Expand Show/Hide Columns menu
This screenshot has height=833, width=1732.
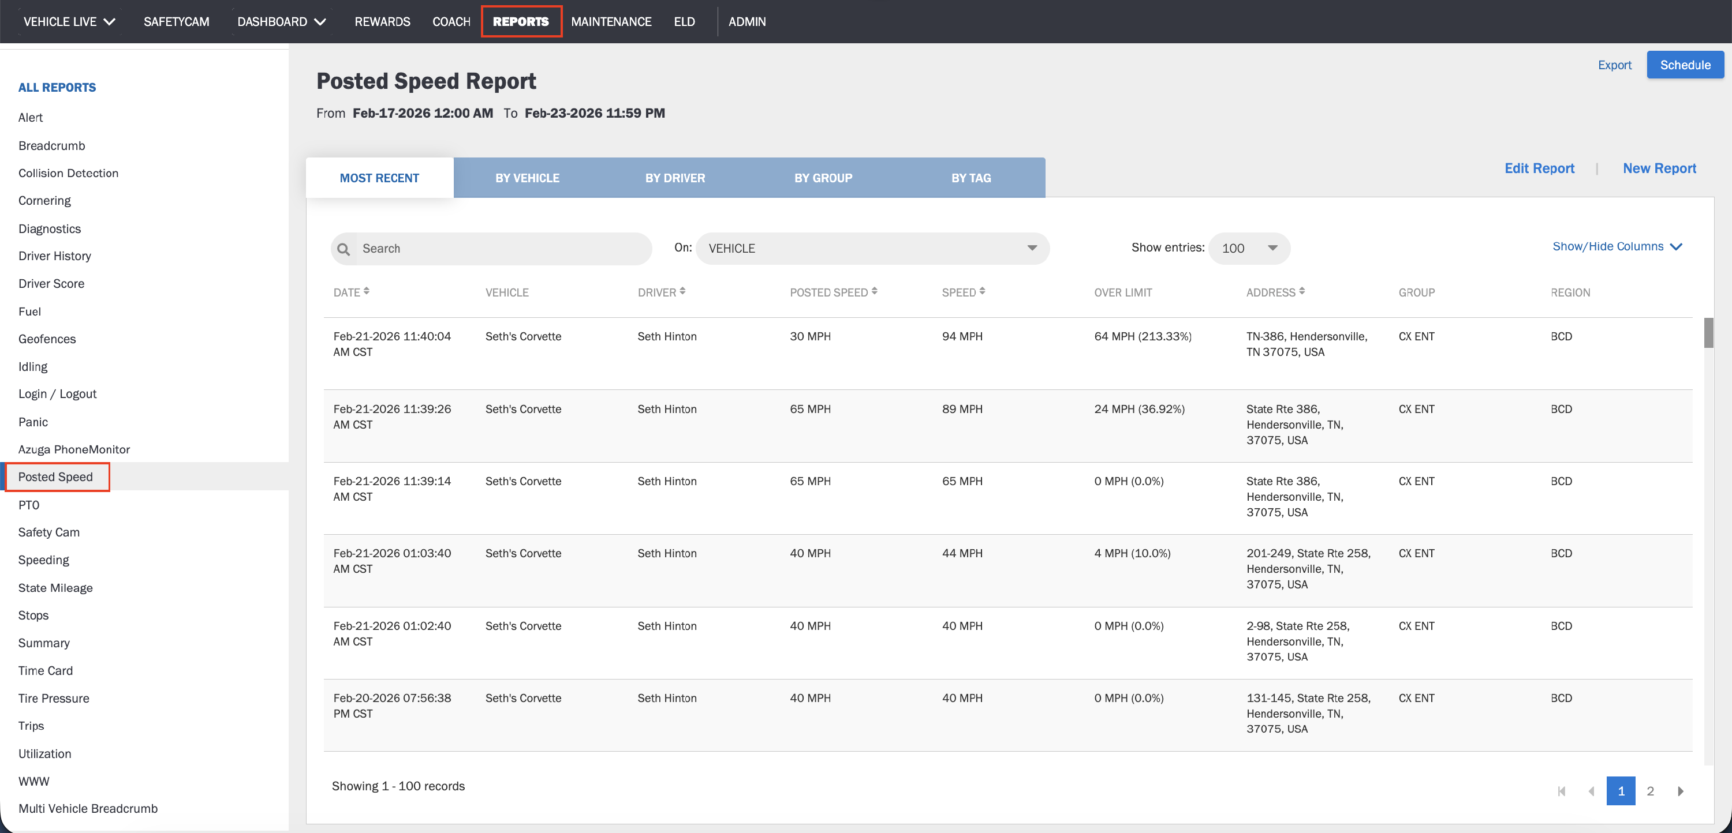point(1617,246)
